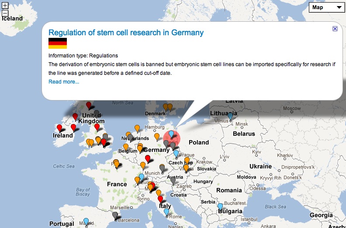
Task: Select the blue marker near Vilnius
Action: 230,116
